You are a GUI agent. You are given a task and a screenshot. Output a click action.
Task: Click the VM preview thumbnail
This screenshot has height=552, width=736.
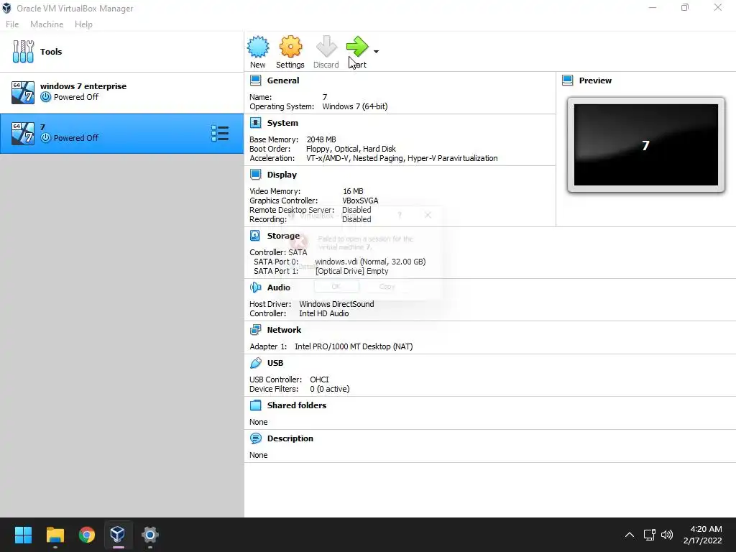646,145
